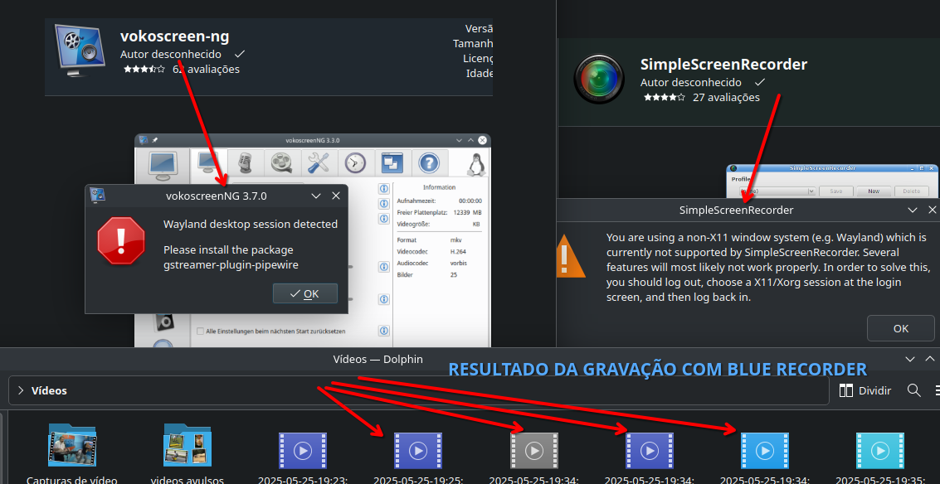Click the 'H.264' Videocodec value
This screenshot has height=484, width=940.
click(x=459, y=251)
